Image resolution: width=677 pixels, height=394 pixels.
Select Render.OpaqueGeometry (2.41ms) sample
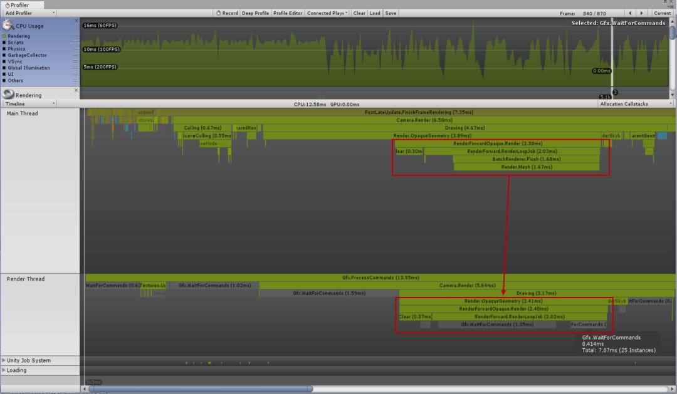503,301
